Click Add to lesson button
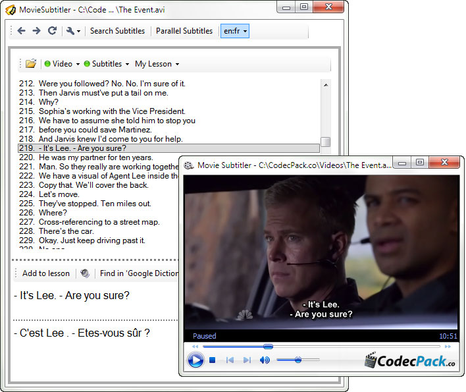This screenshot has width=466, height=392. tap(46, 273)
